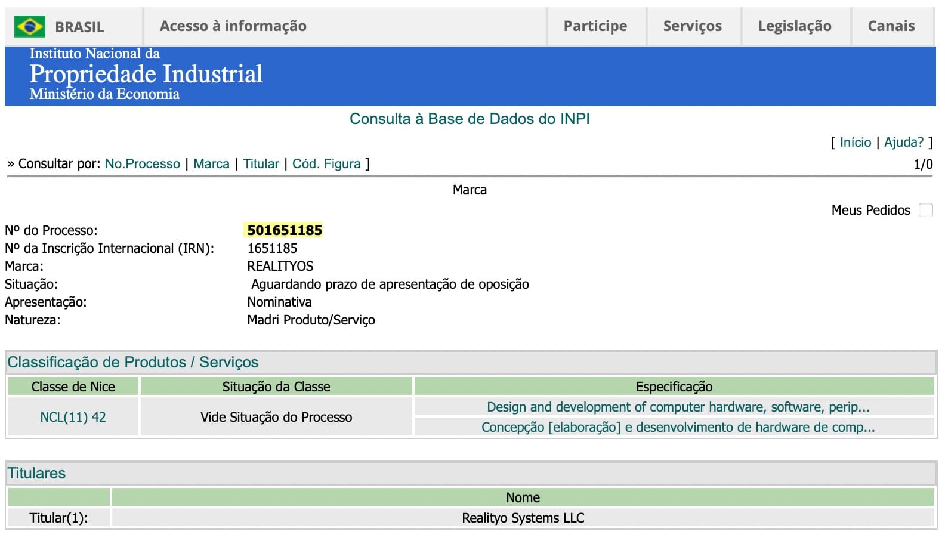945x544 pixels.
Task: Open the BRASIL portal link
Action: click(x=79, y=27)
